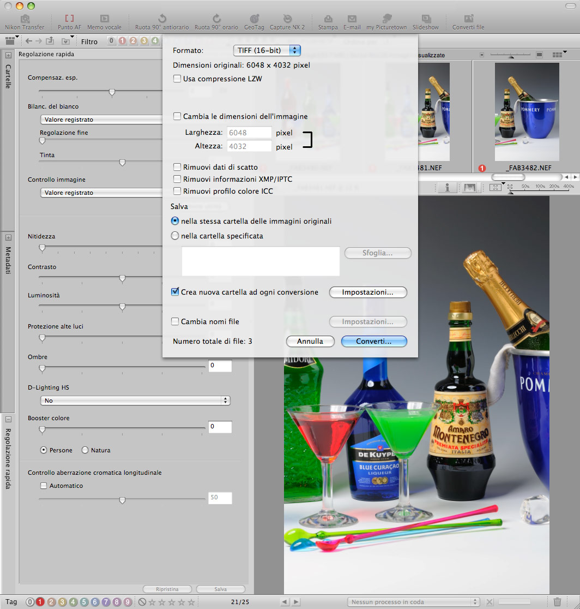Collapse the Regolazione rapida panel toggle
Image resolution: width=580 pixels, height=609 pixels.
[8, 420]
